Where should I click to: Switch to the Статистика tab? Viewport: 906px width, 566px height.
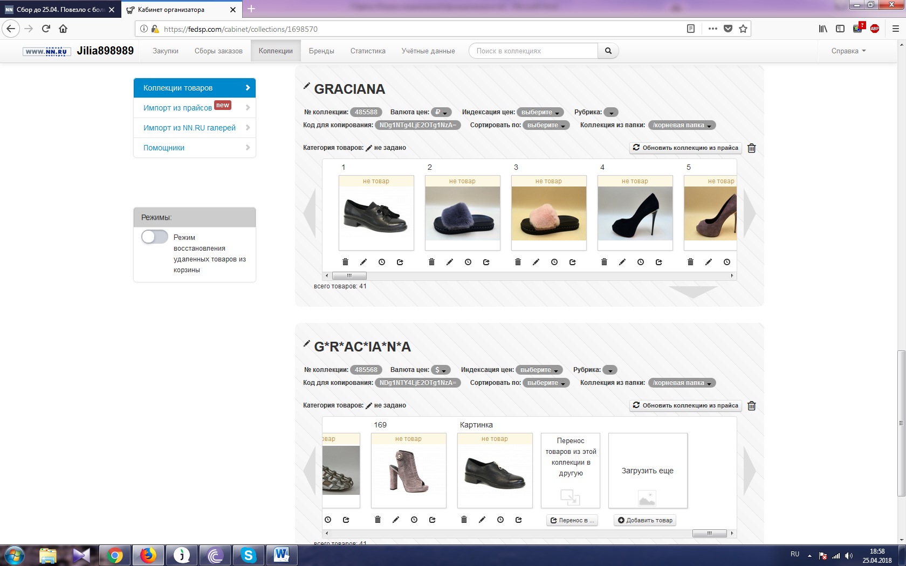[x=368, y=51]
